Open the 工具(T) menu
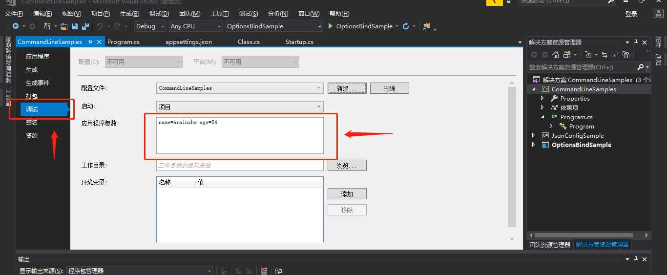The image size is (667, 275). click(220, 13)
